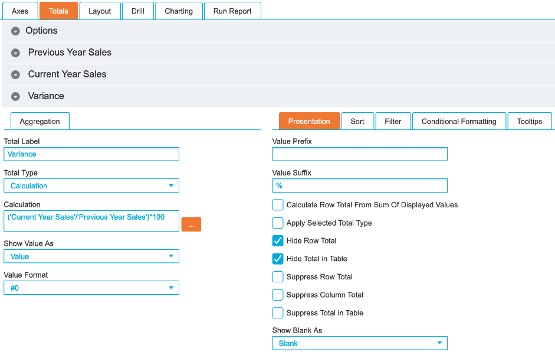The image size is (555, 355).
Task: Open the calculation editor ellipsis button
Action: (x=191, y=224)
